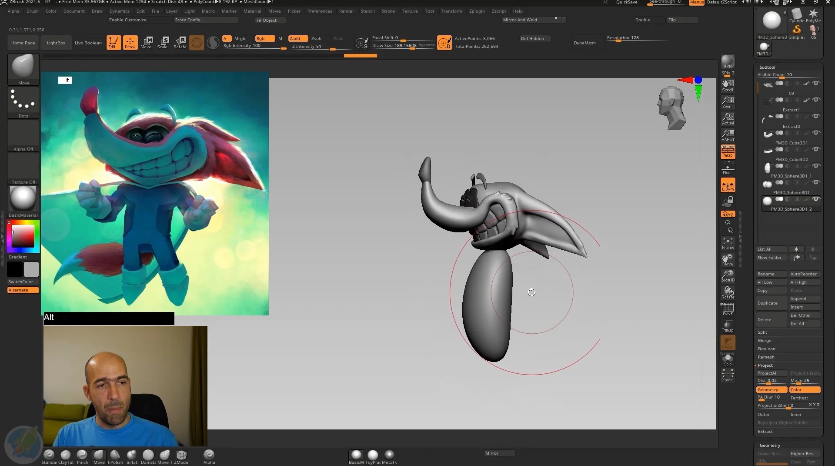
Task: Open LightBox browser
Action: point(56,43)
